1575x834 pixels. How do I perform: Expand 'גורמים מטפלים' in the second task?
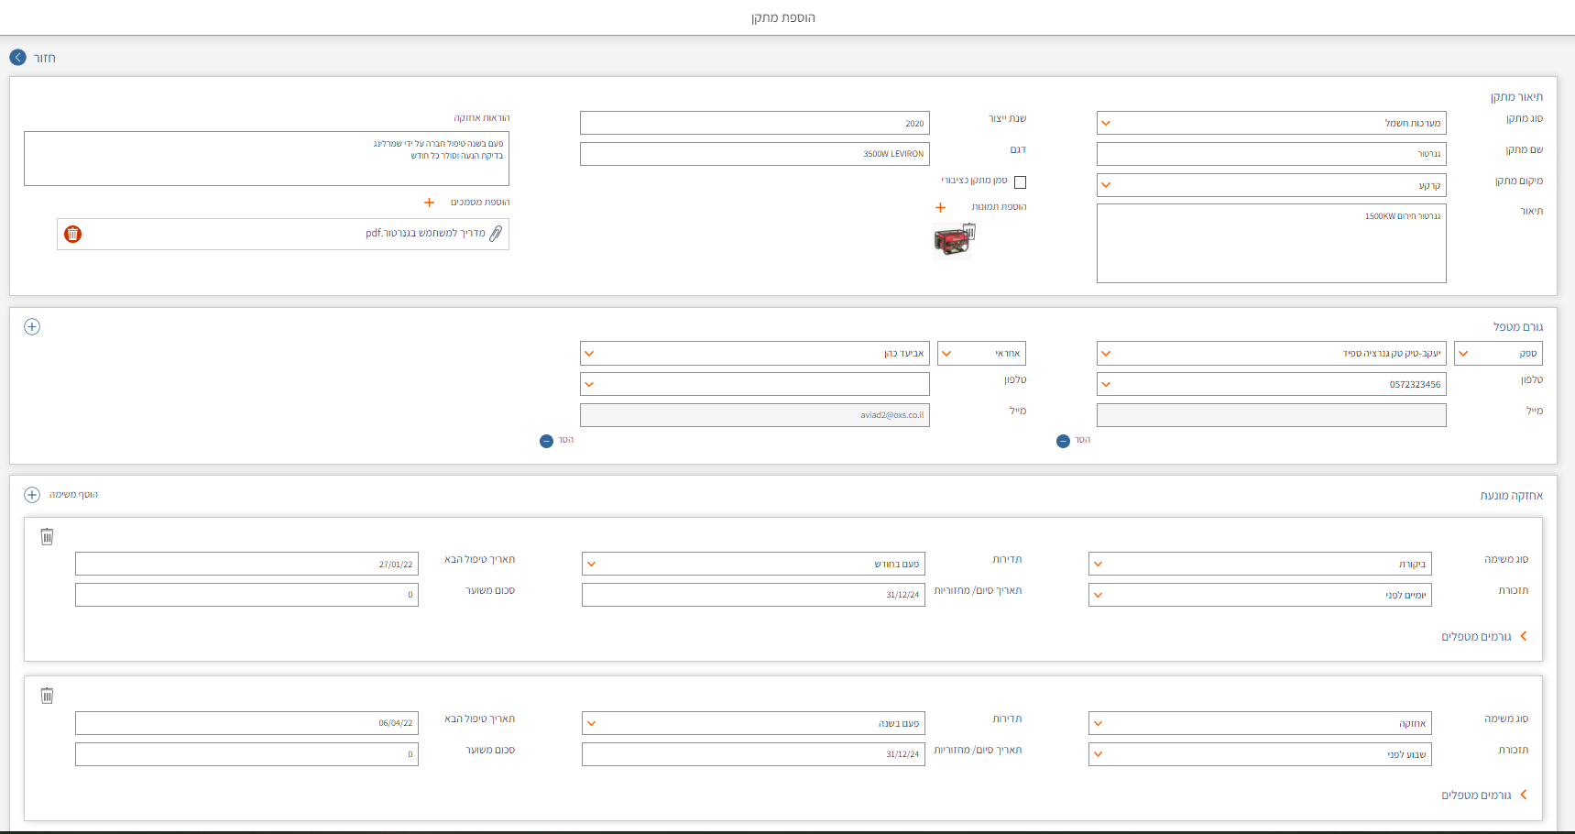(x=1523, y=795)
